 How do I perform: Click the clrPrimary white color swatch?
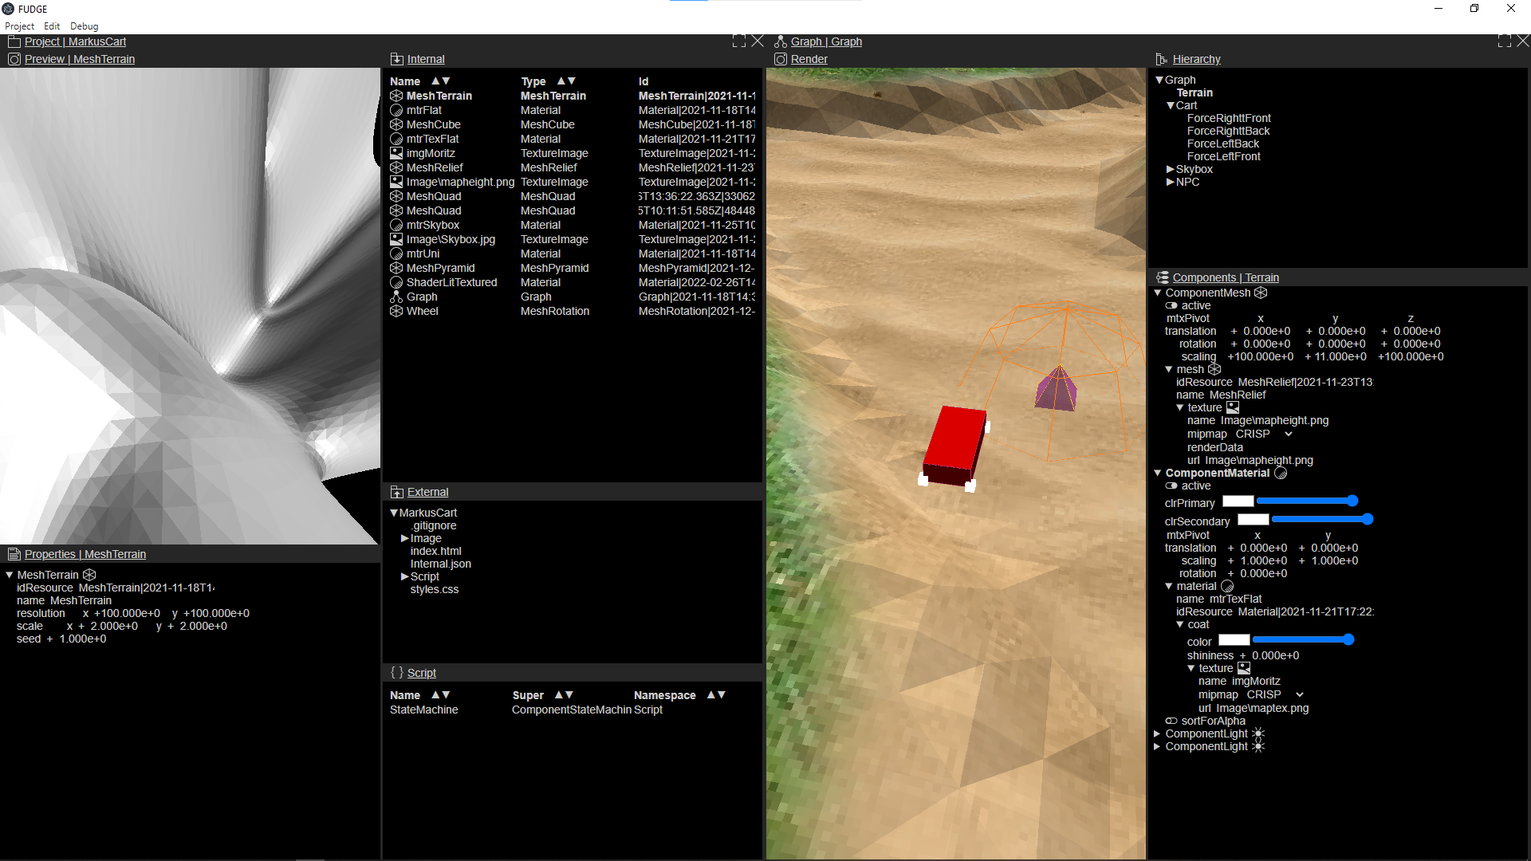click(1238, 501)
